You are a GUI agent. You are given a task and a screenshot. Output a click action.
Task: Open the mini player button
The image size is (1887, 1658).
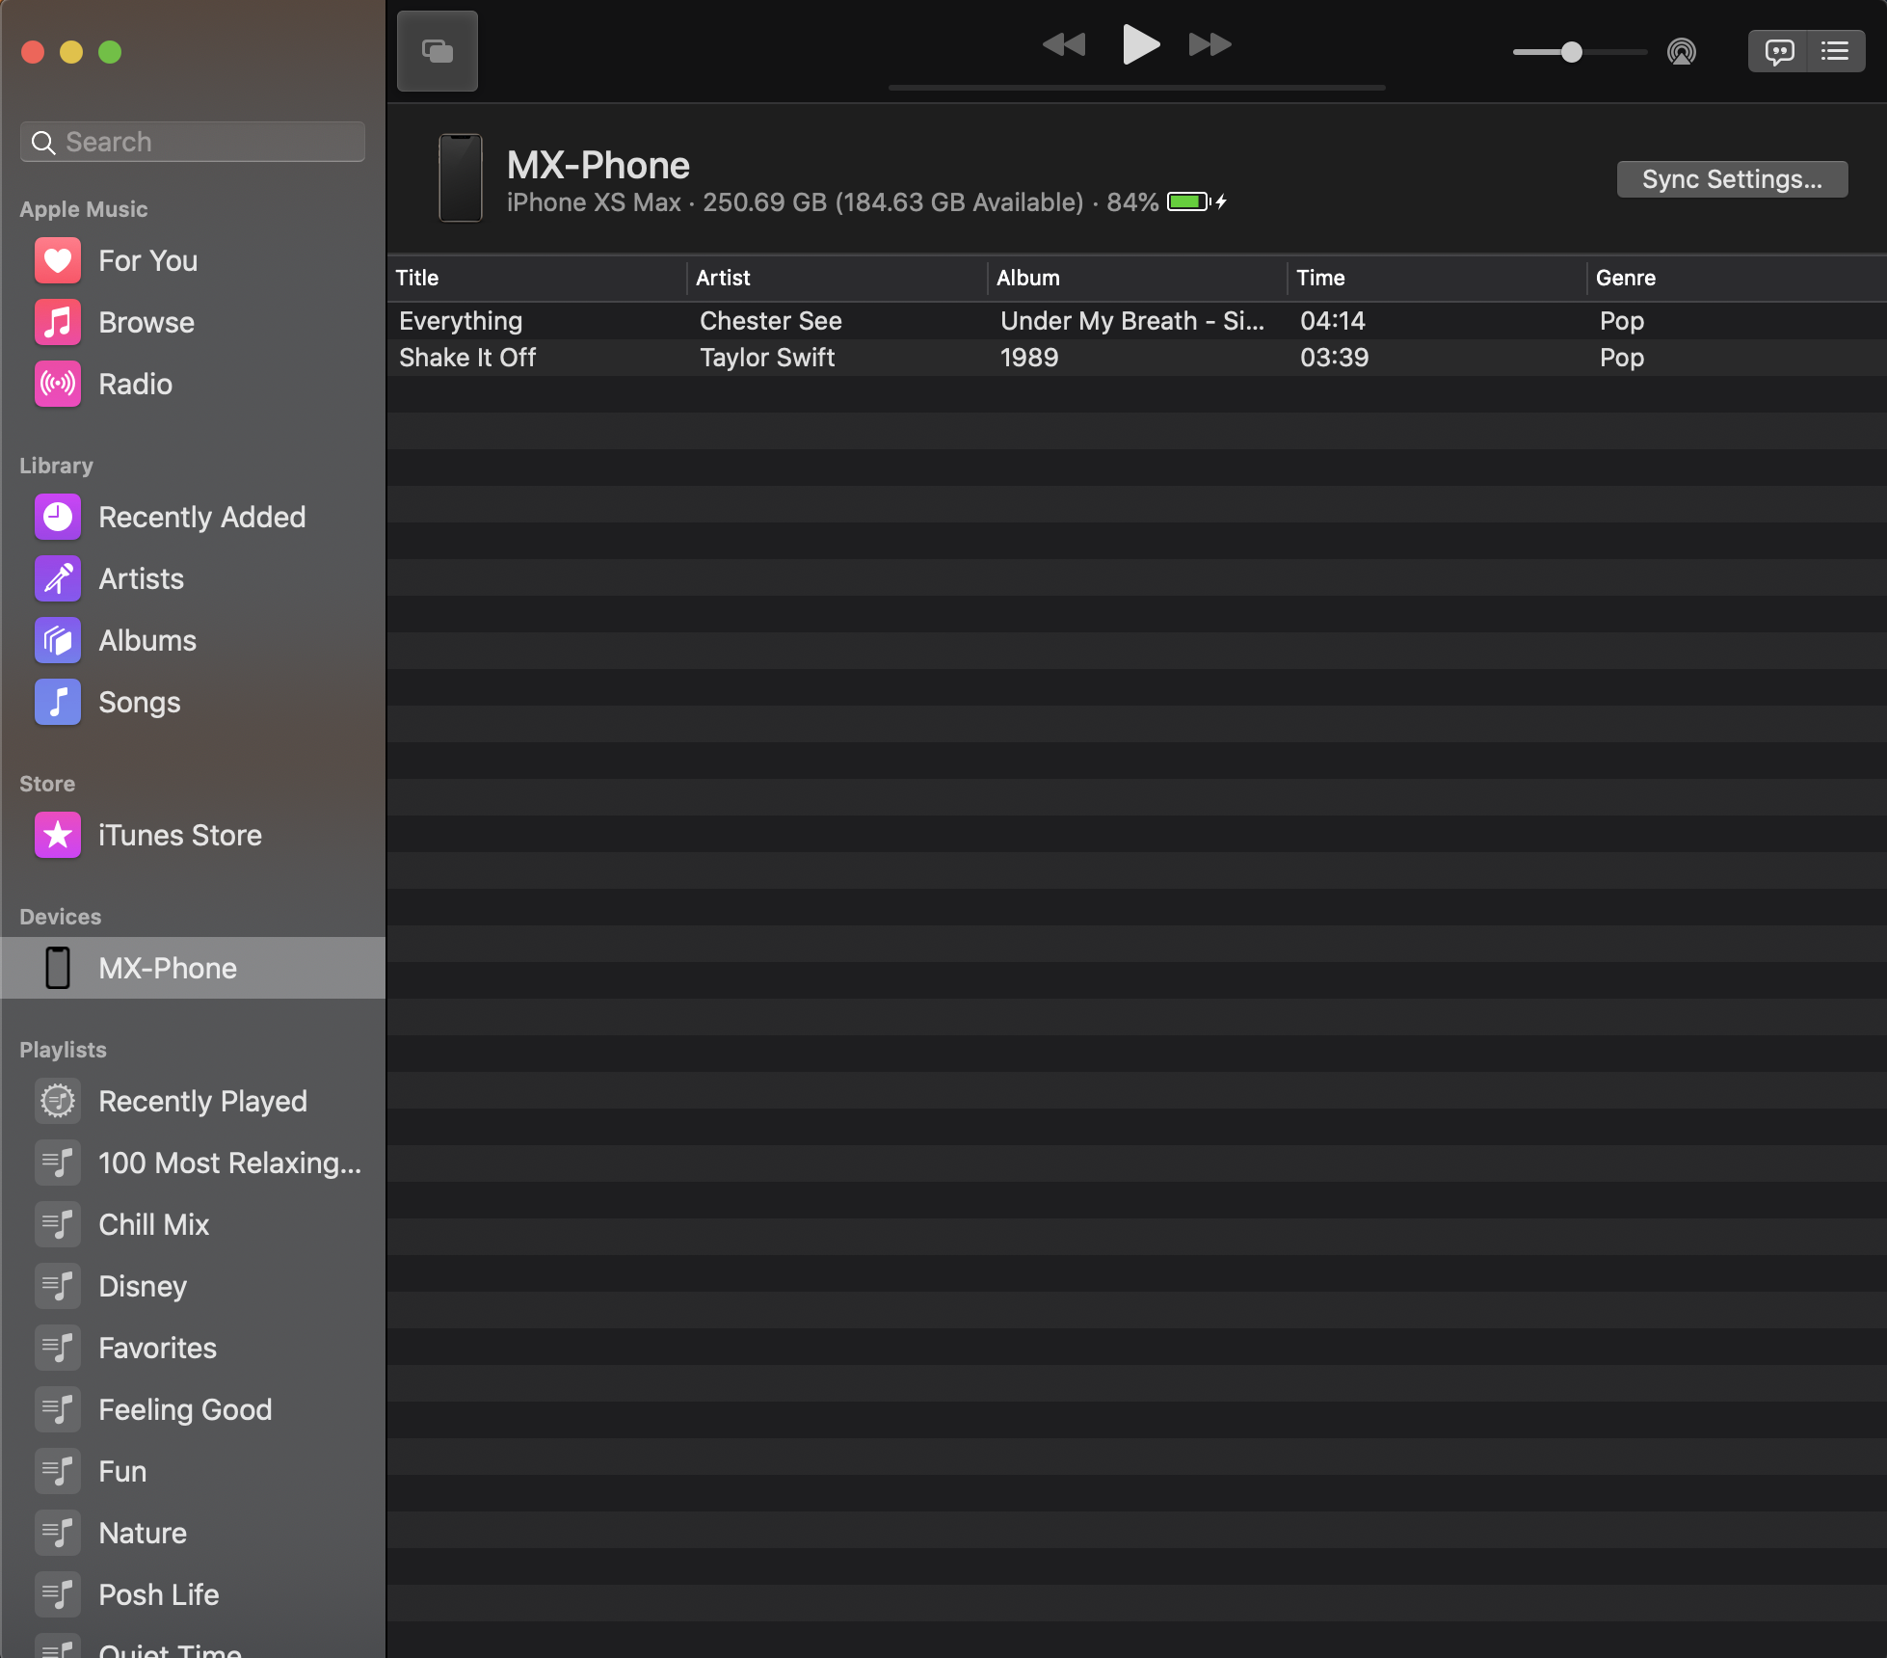tap(438, 51)
